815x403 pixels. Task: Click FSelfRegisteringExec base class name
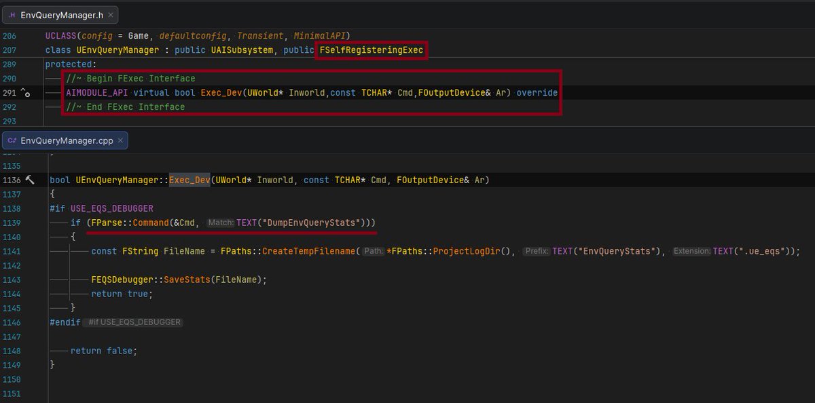coord(372,50)
